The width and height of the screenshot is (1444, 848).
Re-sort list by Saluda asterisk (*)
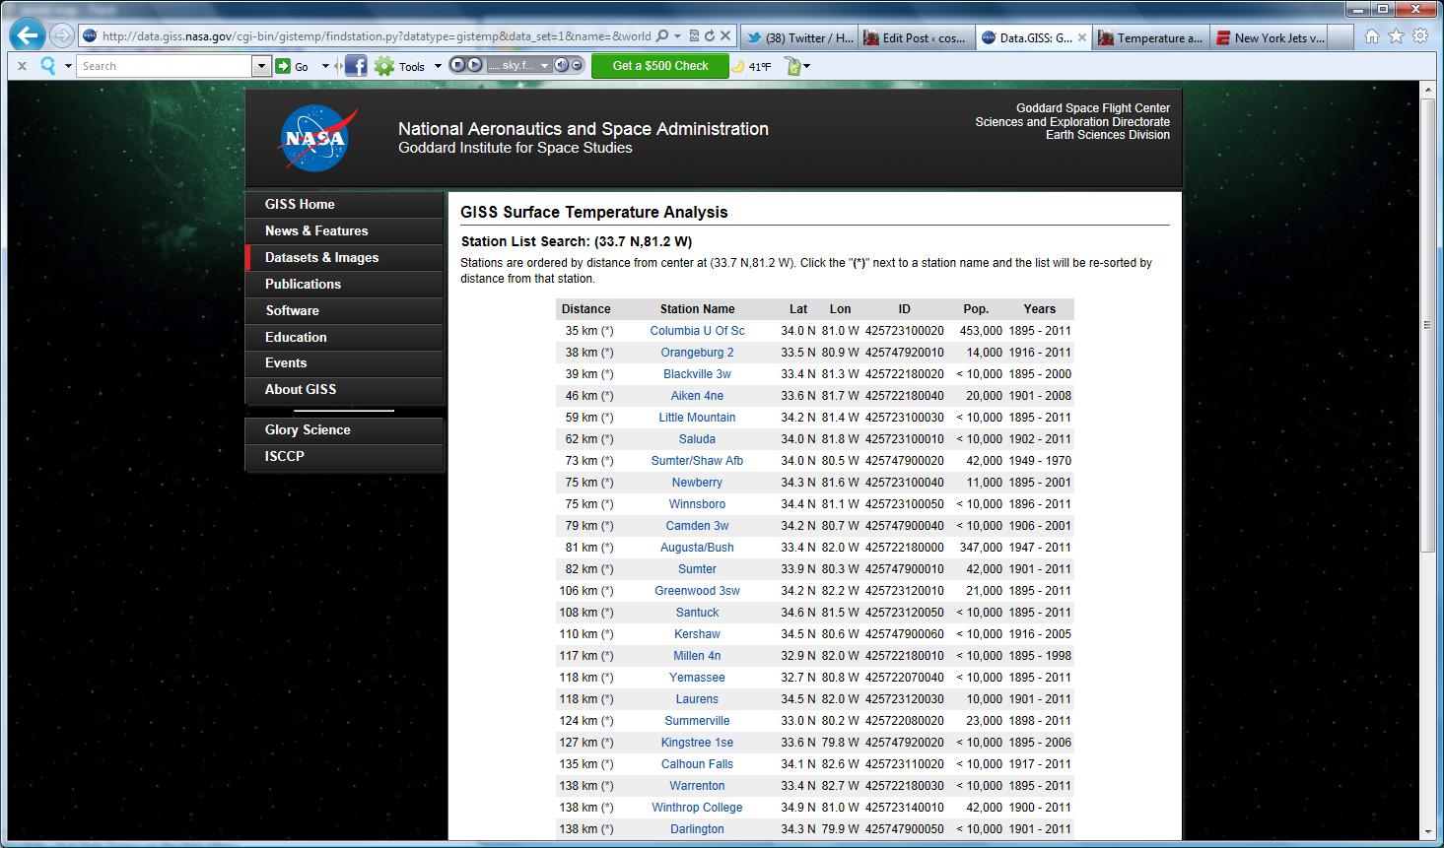tap(607, 439)
